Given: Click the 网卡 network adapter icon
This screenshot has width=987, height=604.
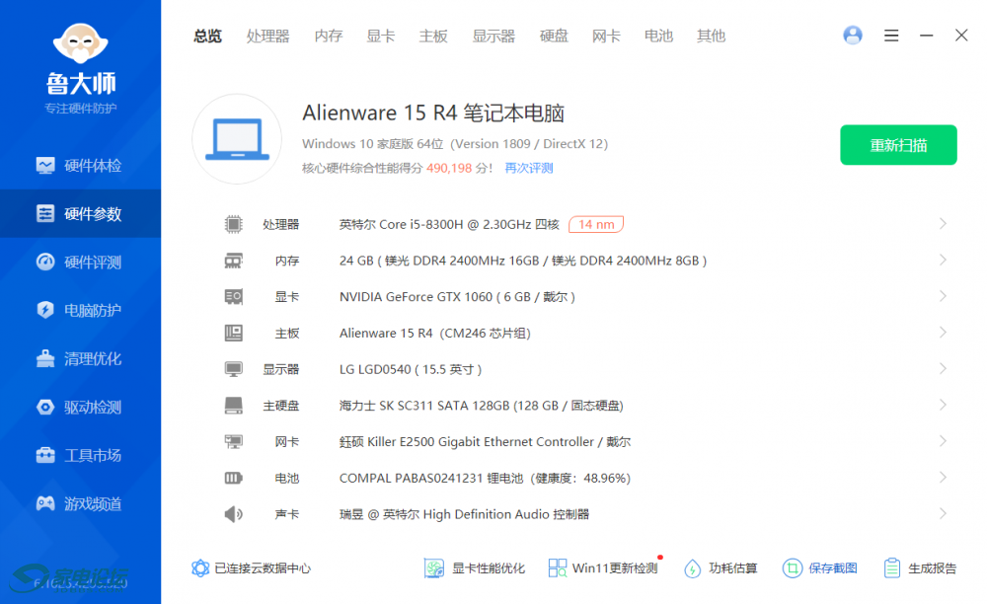Looking at the screenshot, I should (234, 442).
